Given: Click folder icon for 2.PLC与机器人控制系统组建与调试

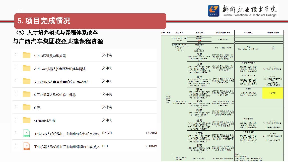Looking at the screenshot, I should click(x=27, y=68).
